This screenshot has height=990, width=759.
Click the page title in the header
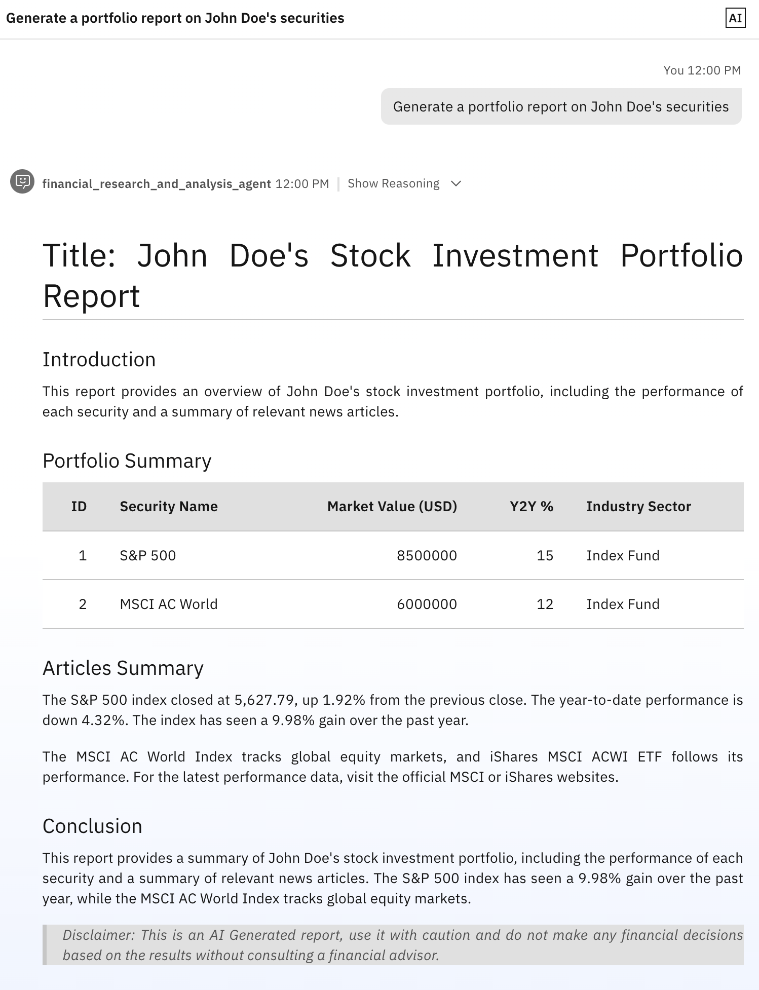[x=175, y=18]
